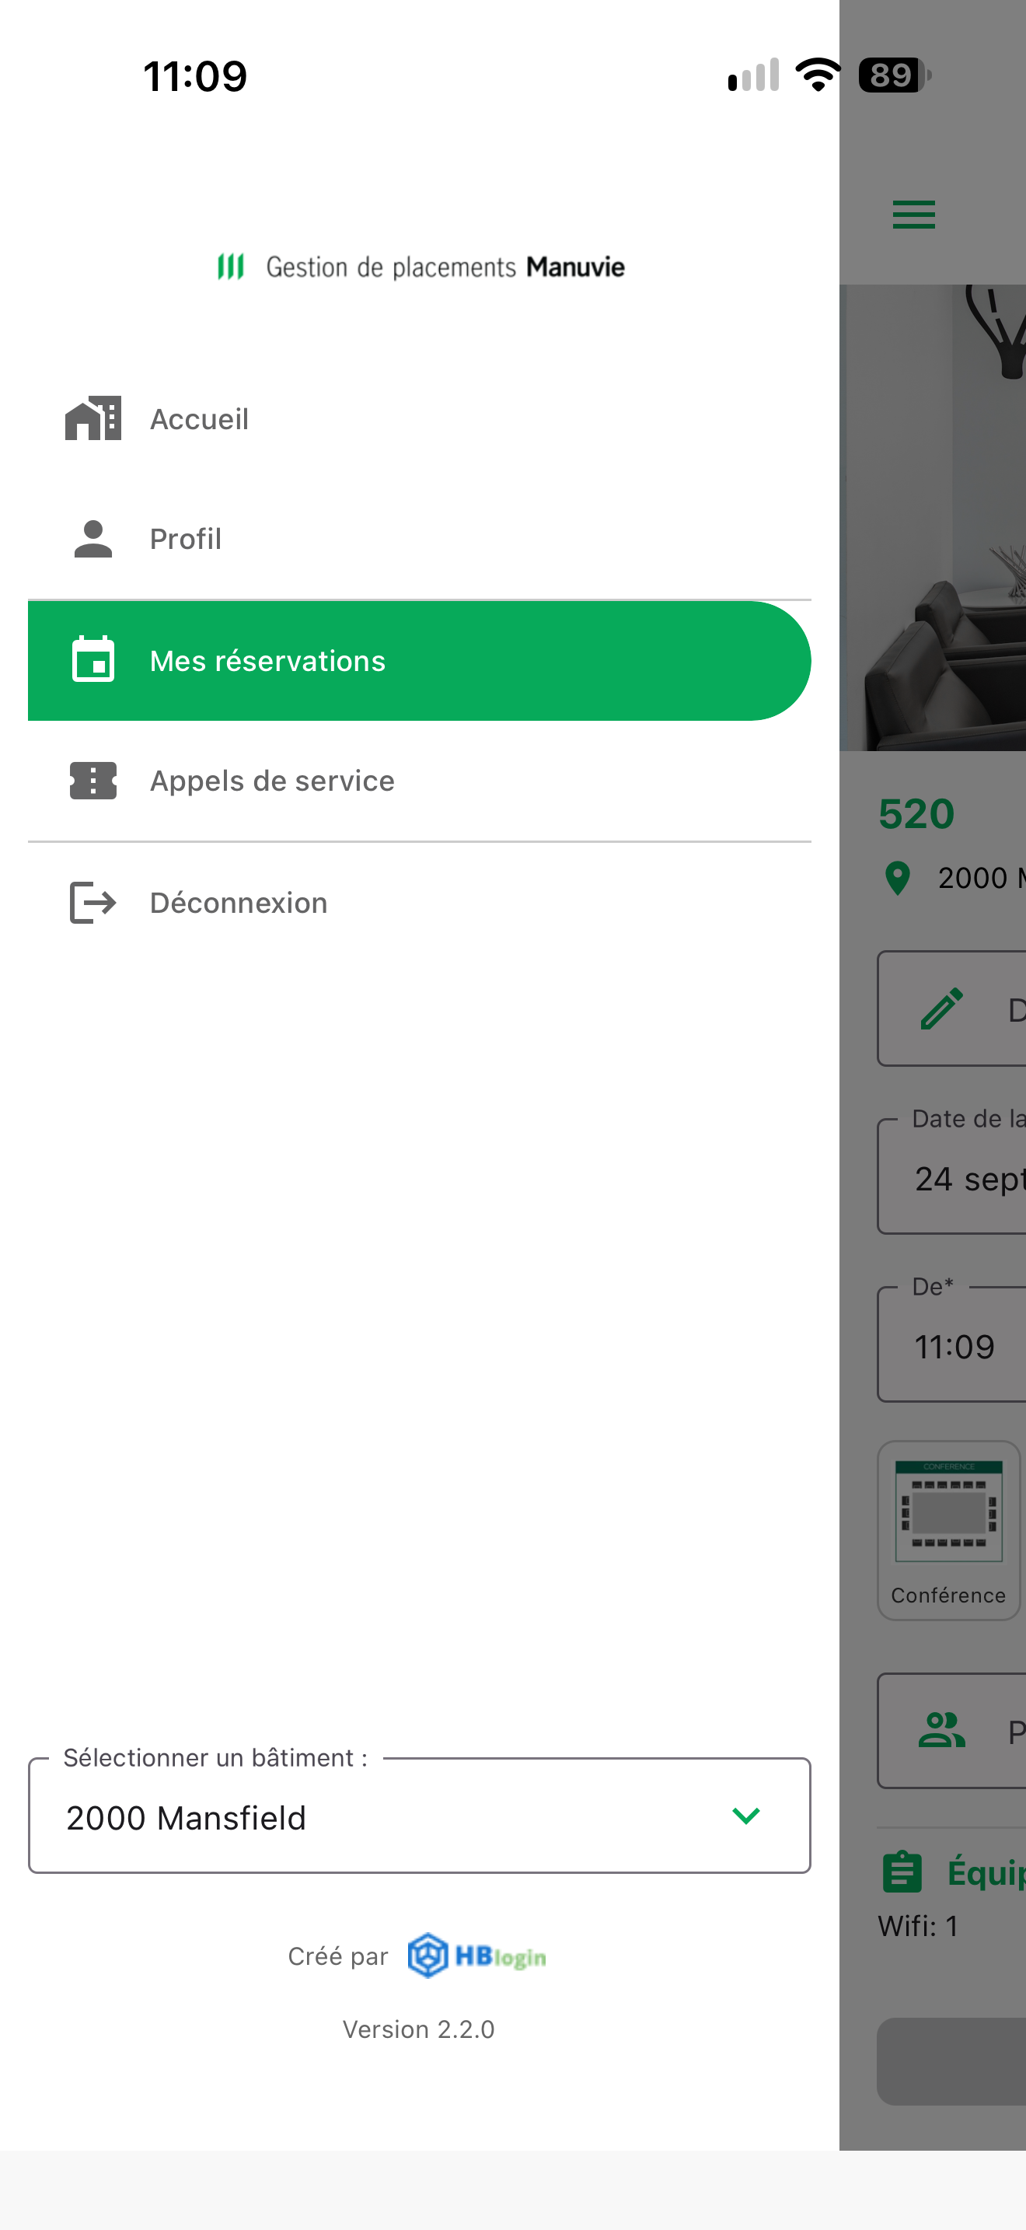Viewport: 1026px width, 2230px height.
Task: Tap the 11:09 clock in status bar
Action: (x=196, y=76)
